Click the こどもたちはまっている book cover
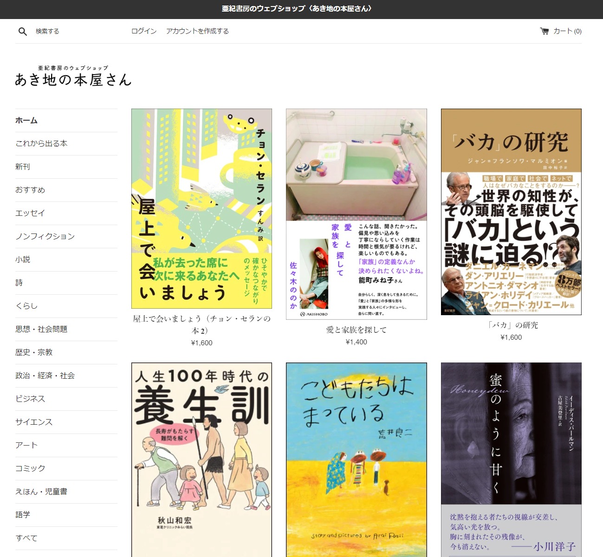Viewport: 603px width, 557px height. [x=356, y=460]
